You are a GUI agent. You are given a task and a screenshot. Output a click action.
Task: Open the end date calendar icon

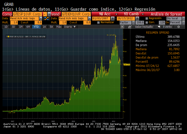pyautogui.click(x=137, y=19)
